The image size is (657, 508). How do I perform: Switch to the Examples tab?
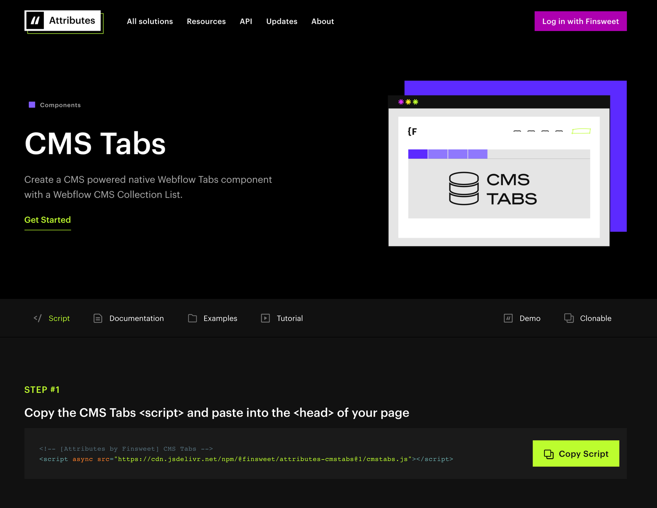pos(212,318)
